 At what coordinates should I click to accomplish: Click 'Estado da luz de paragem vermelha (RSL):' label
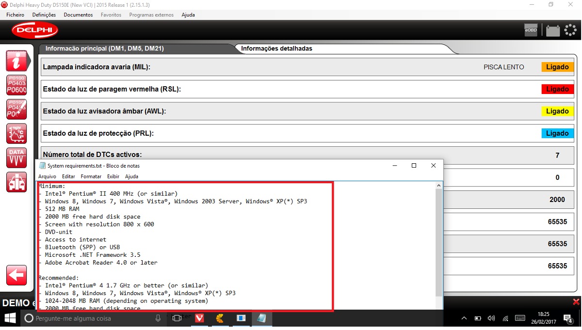click(x=112, y=89)
